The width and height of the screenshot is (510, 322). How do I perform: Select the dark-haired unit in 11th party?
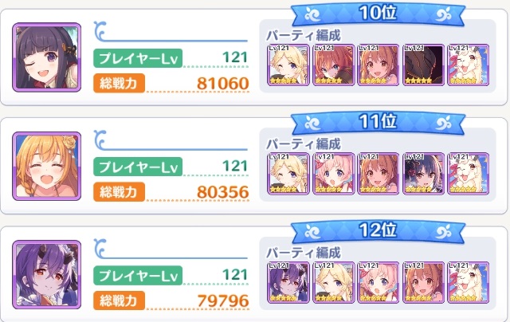pos(423,174)
